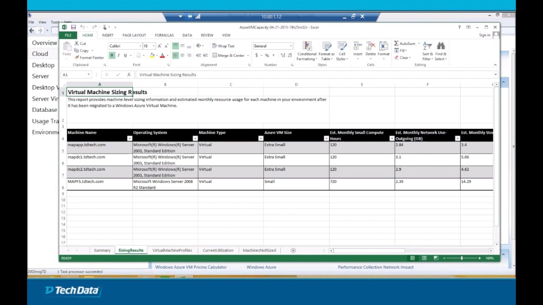543x305 pixels.
Task: Apply Accounting dollar number format
Action: coord(256,55)
